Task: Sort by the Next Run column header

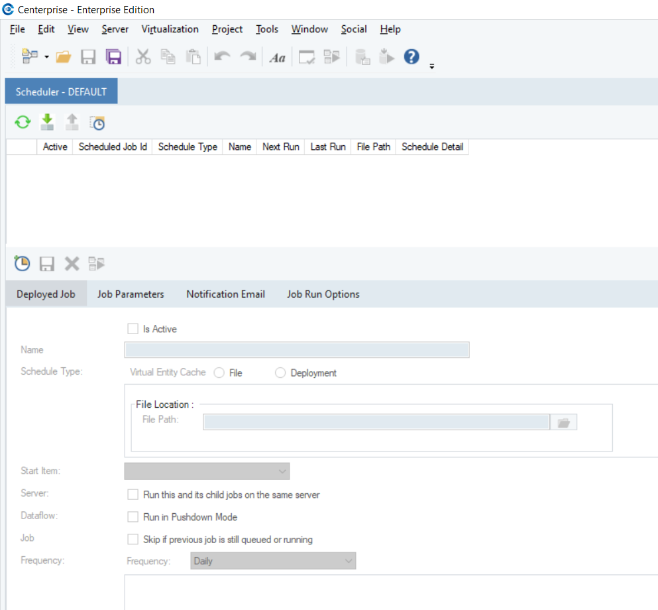Action: coord(280,147)
